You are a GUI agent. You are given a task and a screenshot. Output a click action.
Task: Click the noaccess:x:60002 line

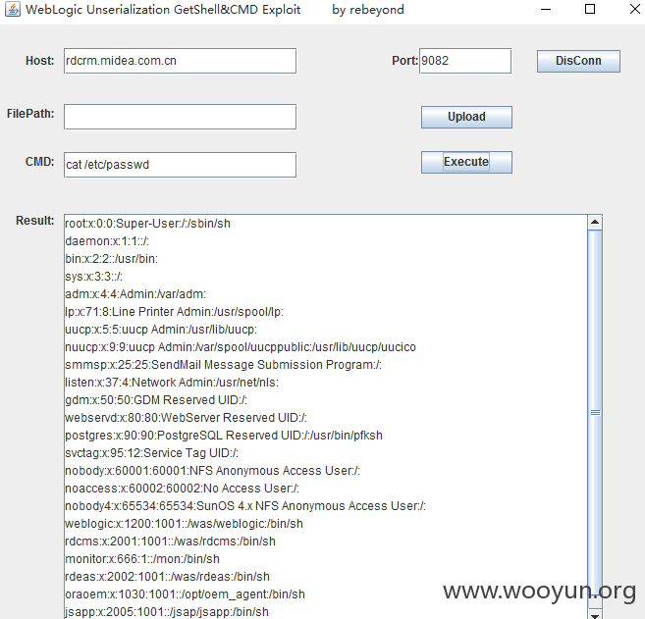(183, 489)
